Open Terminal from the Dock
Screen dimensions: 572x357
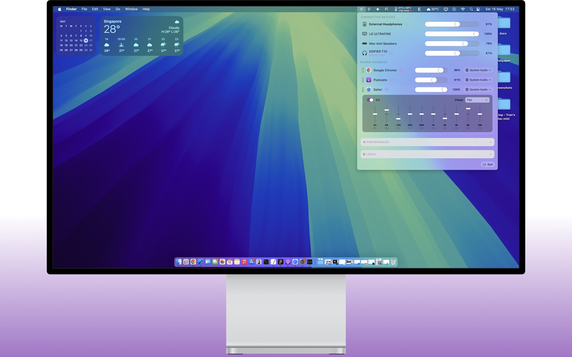pos(266,262)
